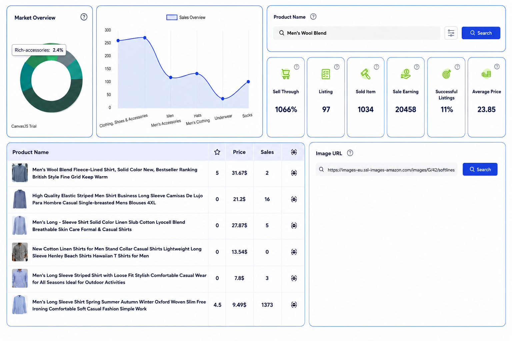Click the Successful Listings target icon
512x341 pixels.
click(x=446, y=74)
